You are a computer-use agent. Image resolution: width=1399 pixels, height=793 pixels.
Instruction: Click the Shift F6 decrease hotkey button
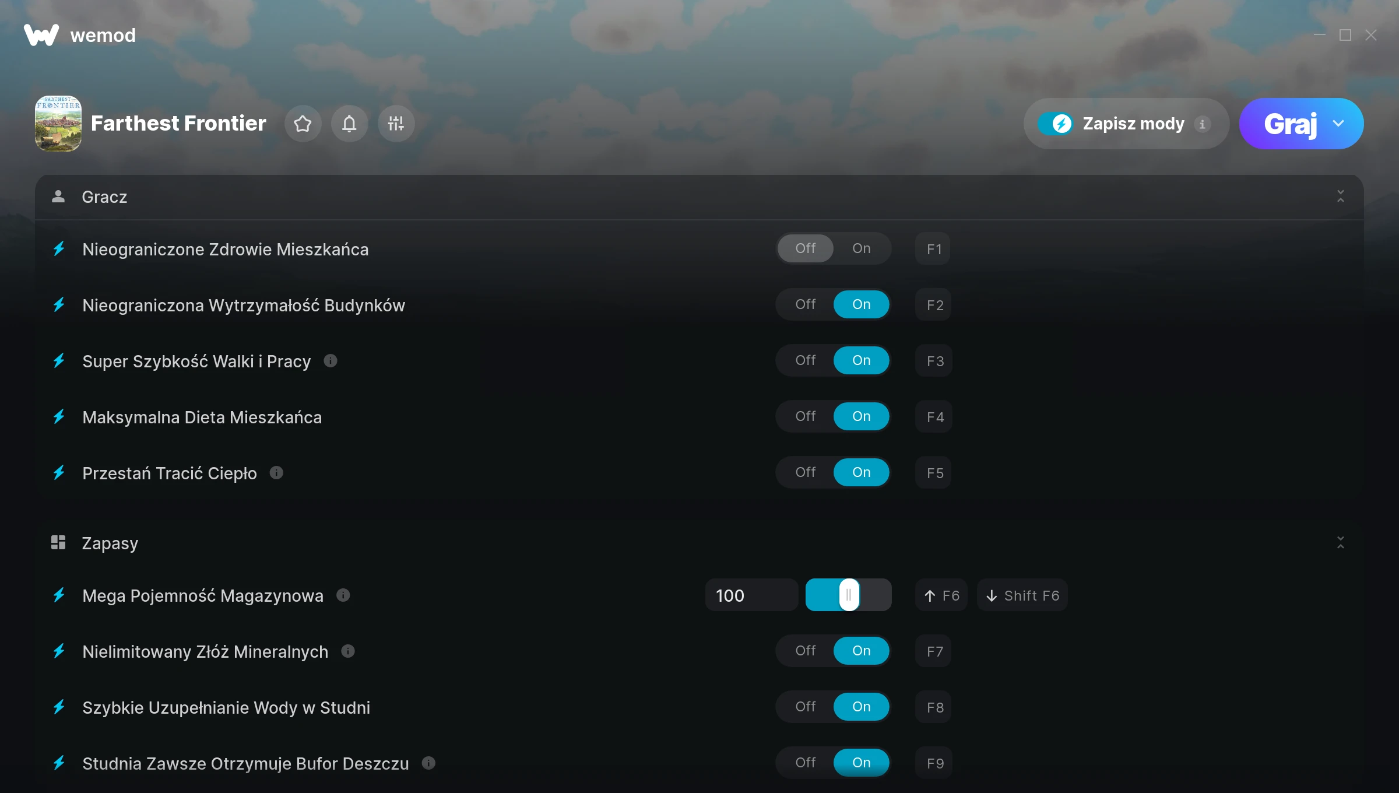tap(1022, 595)
